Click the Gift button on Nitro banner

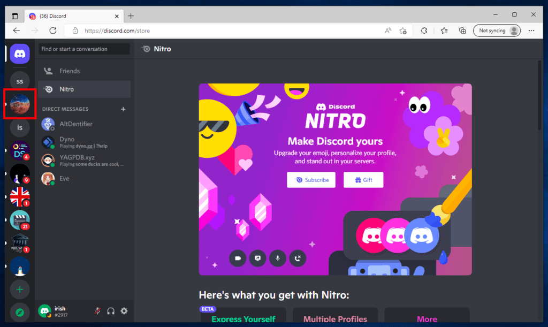363,180
